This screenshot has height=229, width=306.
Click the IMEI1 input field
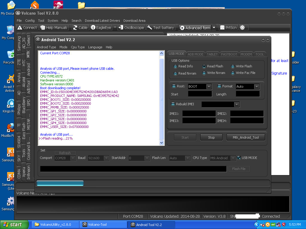(x=199, y=114)
